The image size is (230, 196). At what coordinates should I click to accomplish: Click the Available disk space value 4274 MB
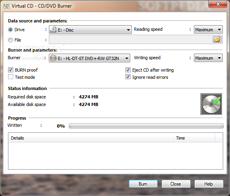coord(89,104)
